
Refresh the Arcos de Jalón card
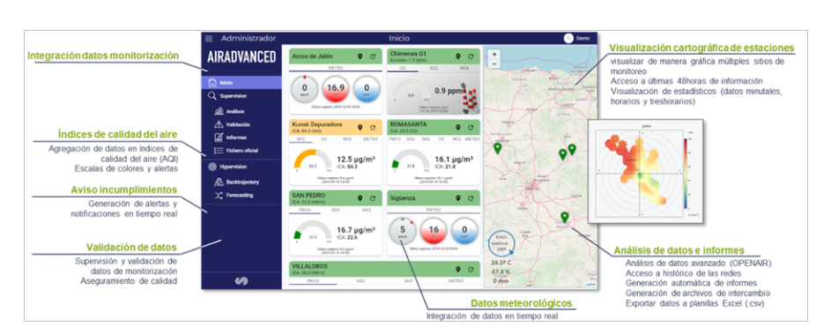coord(373,56)
